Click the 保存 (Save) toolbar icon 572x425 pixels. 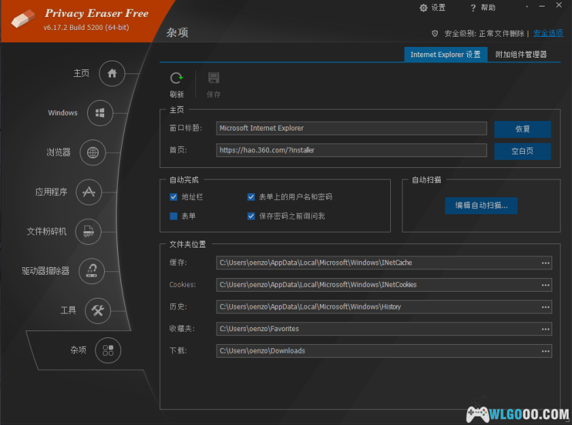point(213,78)
